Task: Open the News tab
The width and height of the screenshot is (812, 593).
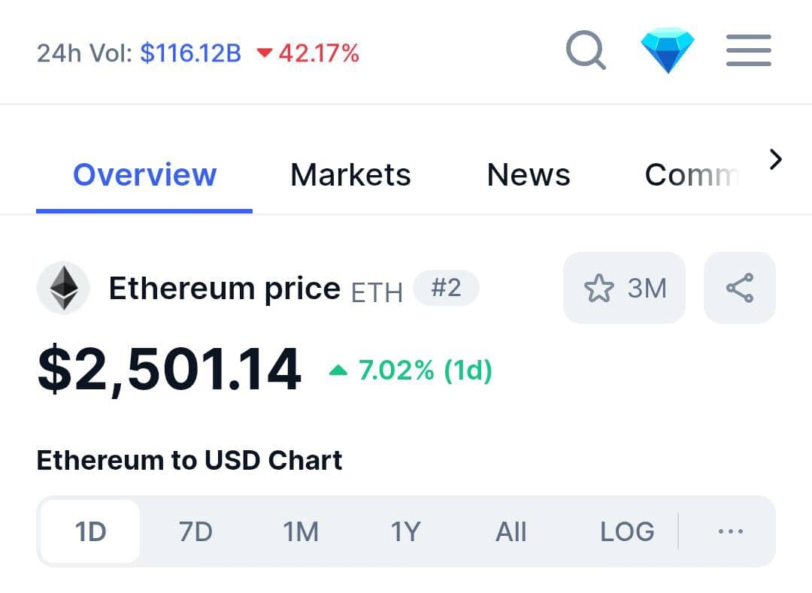Action: tap(529, 175)
